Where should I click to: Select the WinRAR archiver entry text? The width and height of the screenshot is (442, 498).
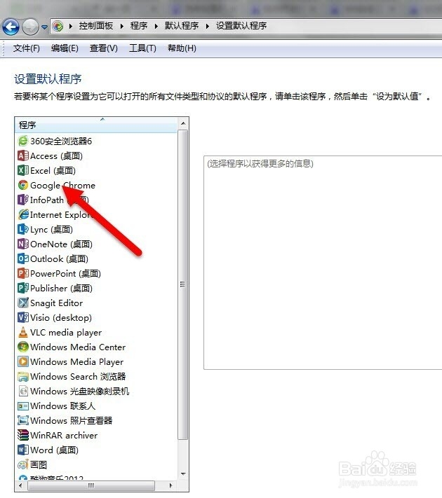64,436
